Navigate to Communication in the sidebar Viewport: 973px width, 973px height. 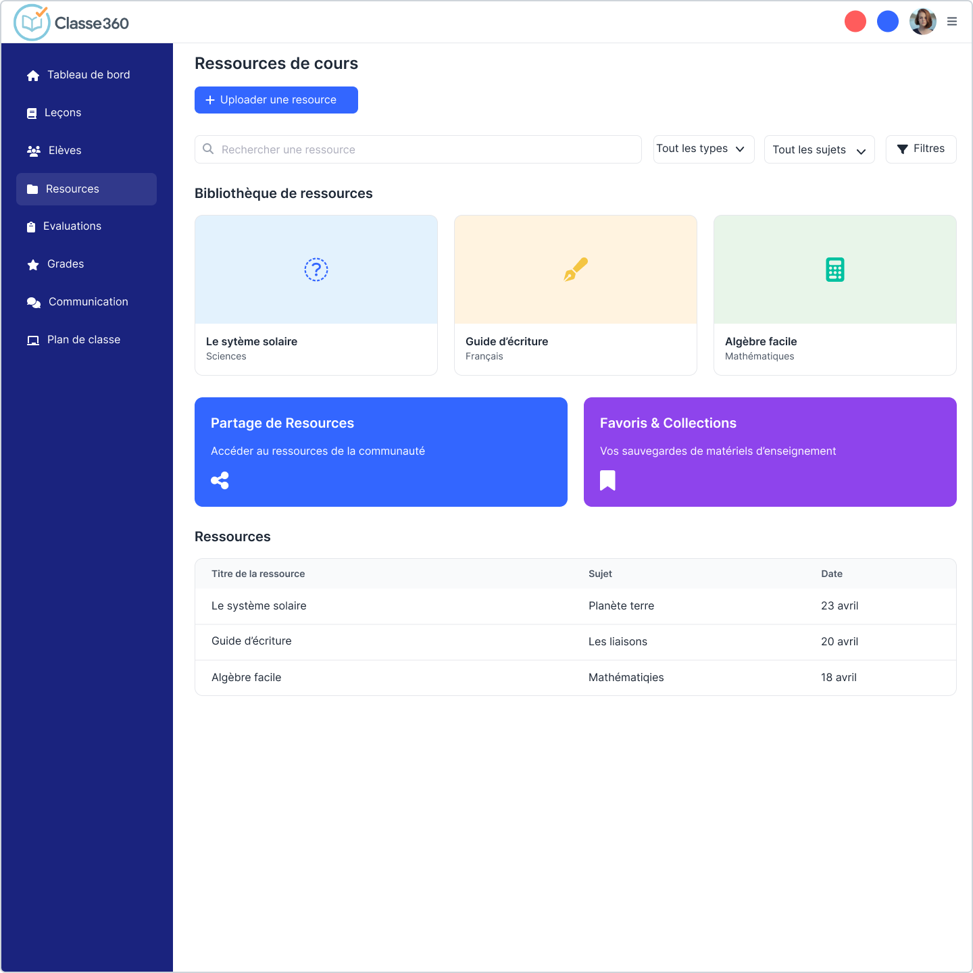click(x=88, y=302)
